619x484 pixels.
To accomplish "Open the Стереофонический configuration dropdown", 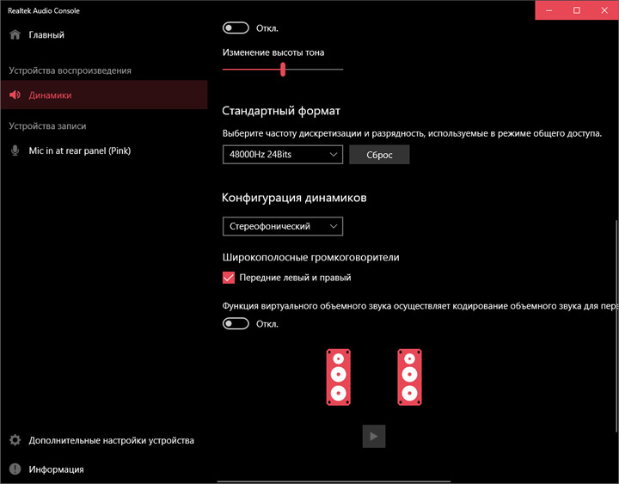I will click(283, 226).
